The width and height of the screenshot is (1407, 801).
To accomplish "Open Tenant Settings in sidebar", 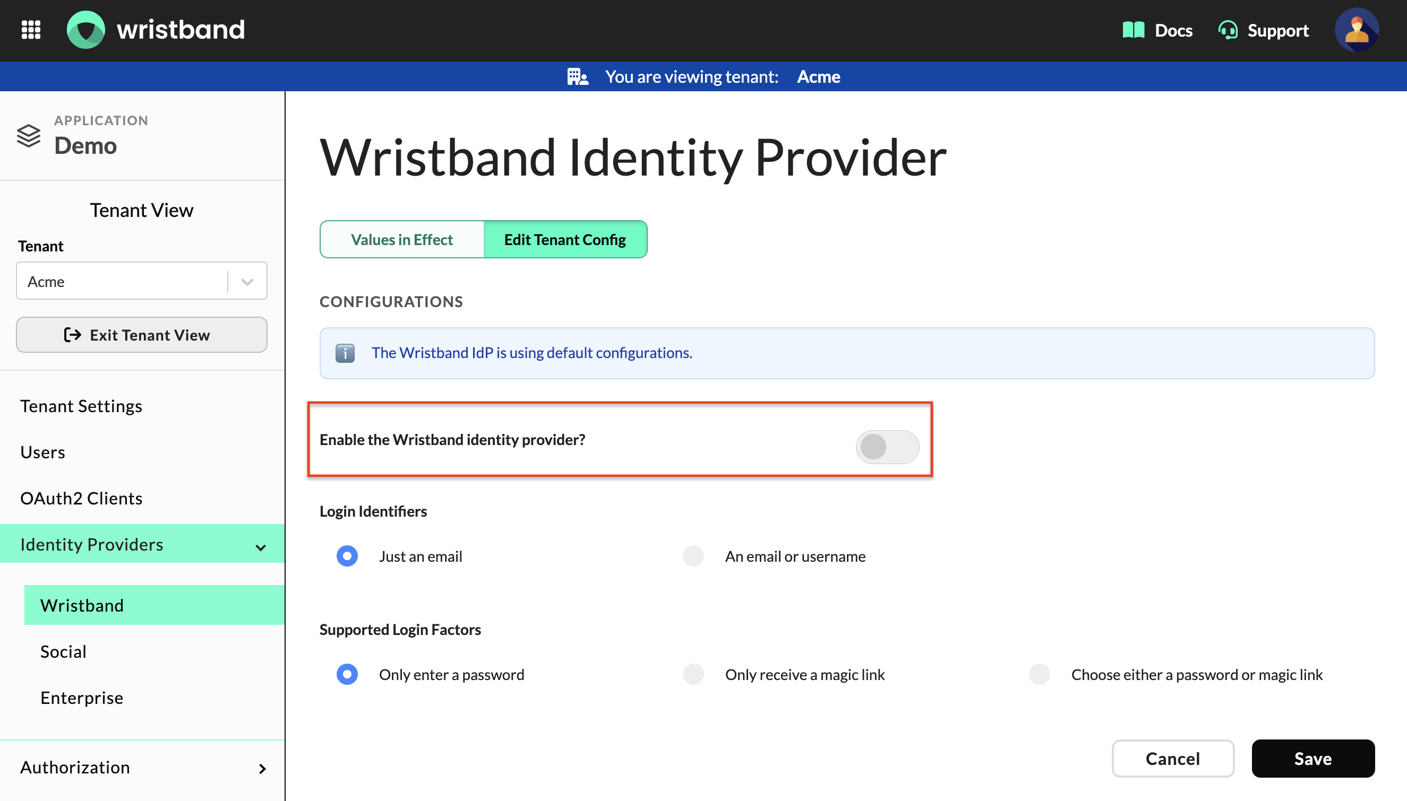I will point(81,406).
